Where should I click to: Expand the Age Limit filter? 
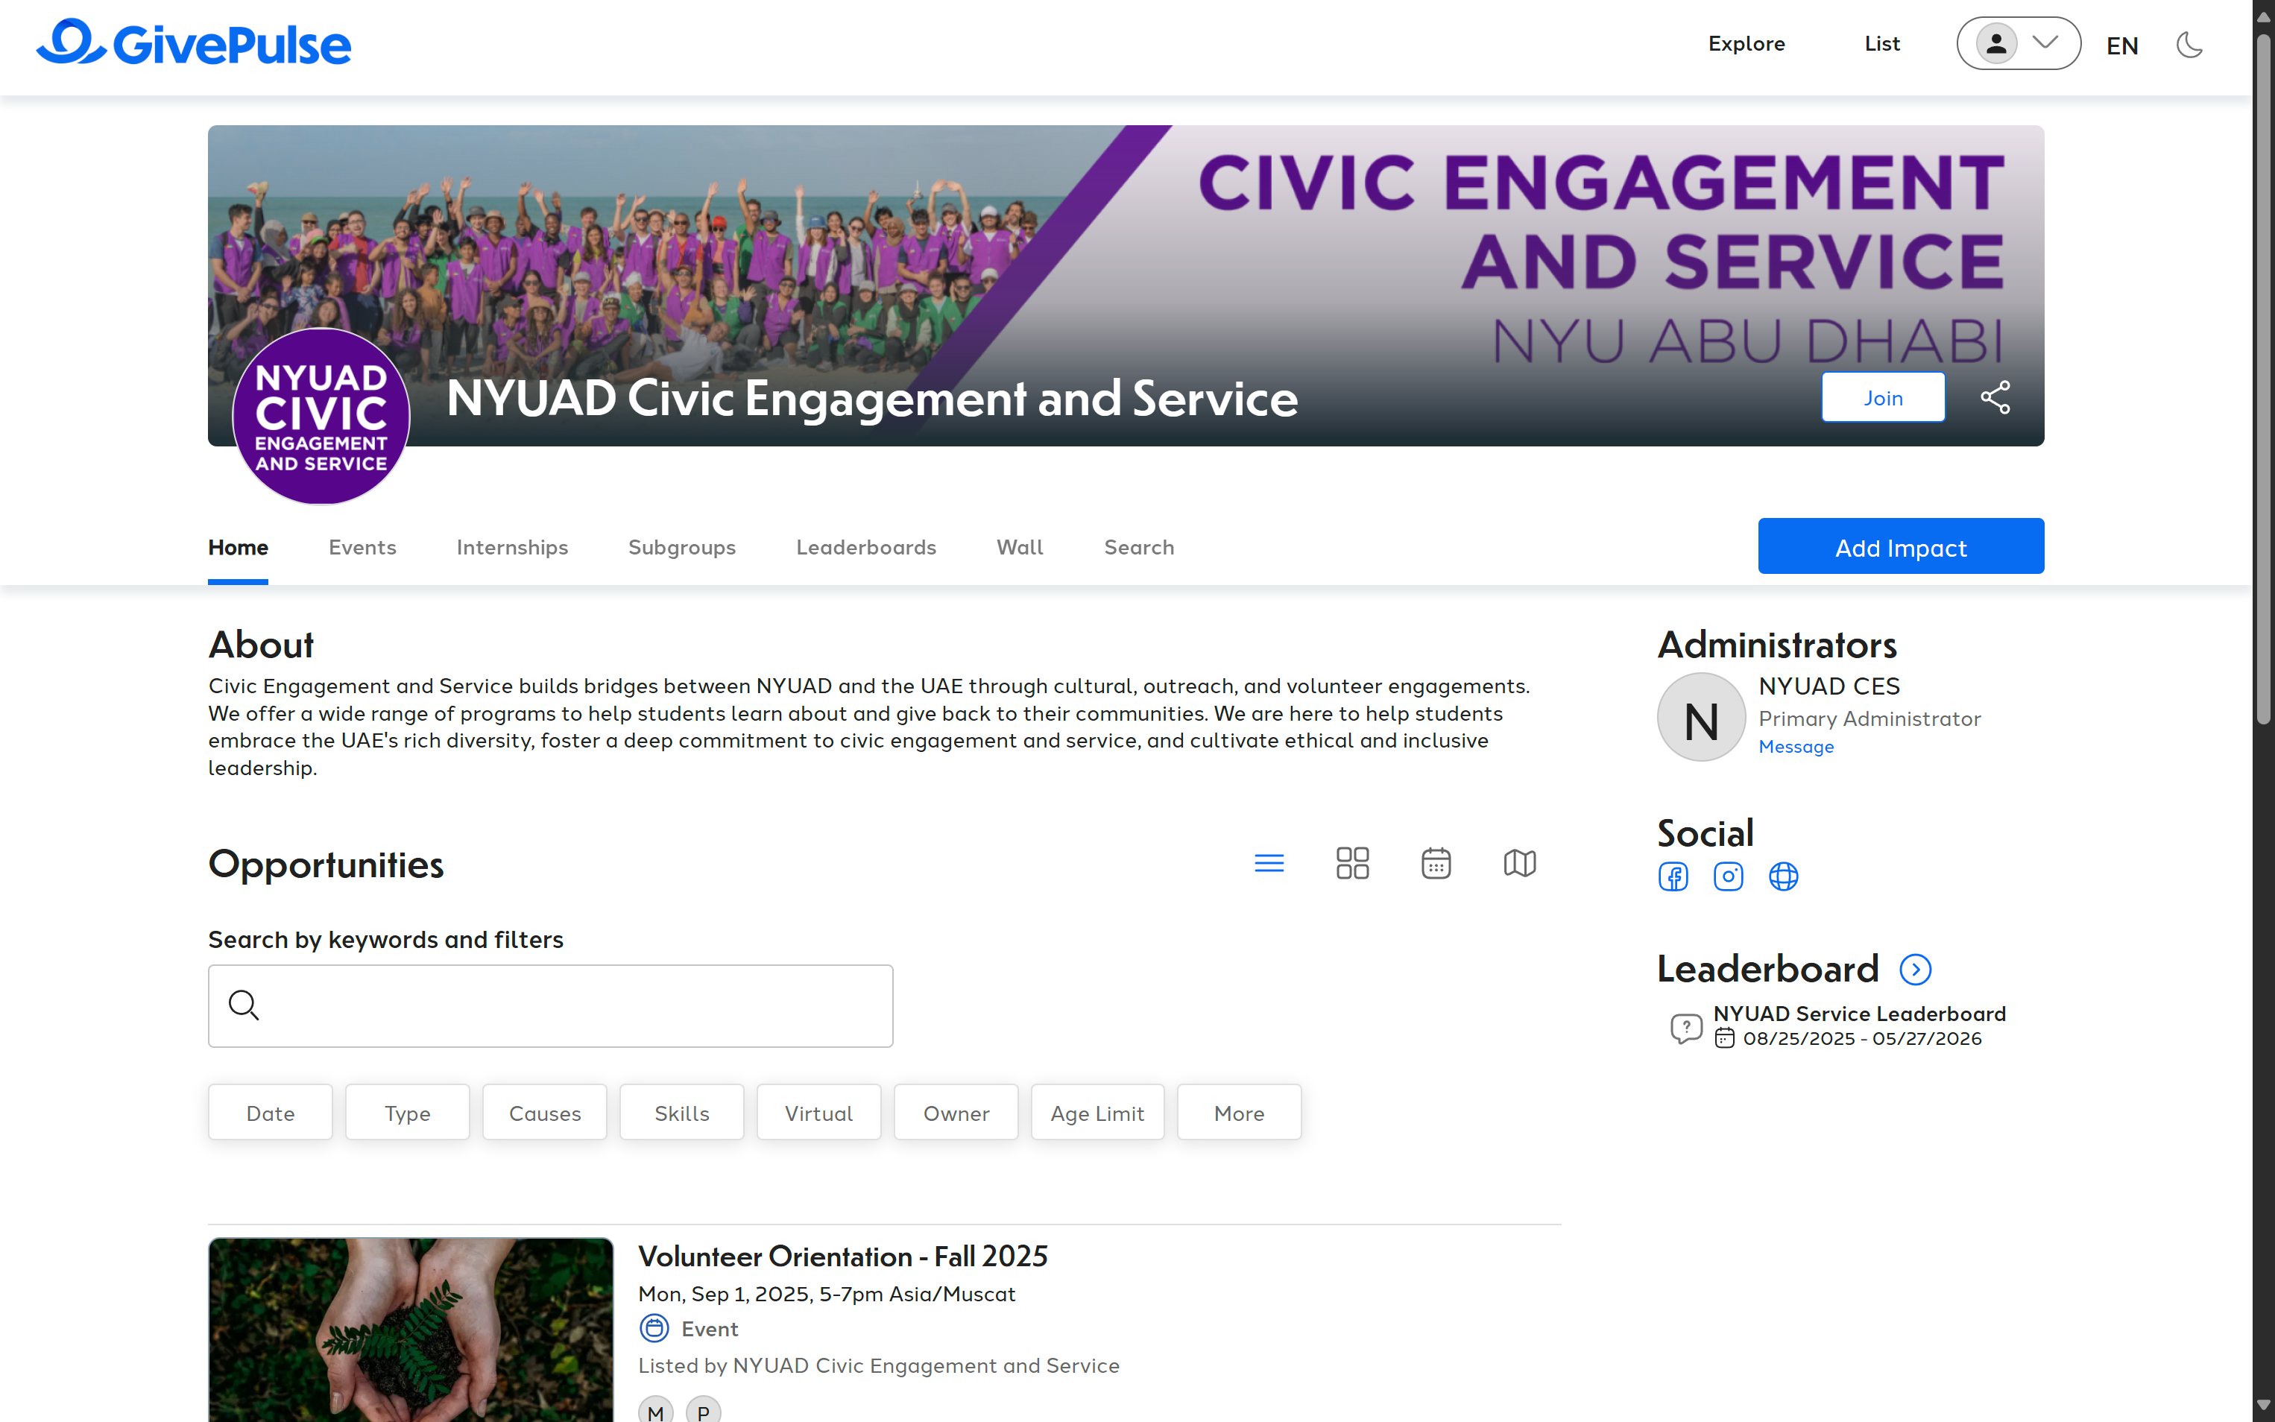click(x=1097, y=1113)
